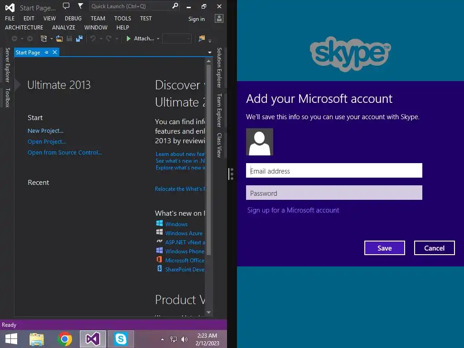Click the Windows logo icon in news list
Screen dimensions: 464x348
(x=159, y=223)
